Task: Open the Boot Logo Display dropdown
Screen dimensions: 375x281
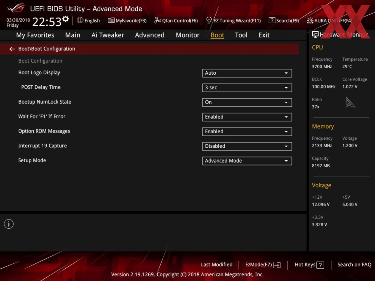Action: click(247, 73)
